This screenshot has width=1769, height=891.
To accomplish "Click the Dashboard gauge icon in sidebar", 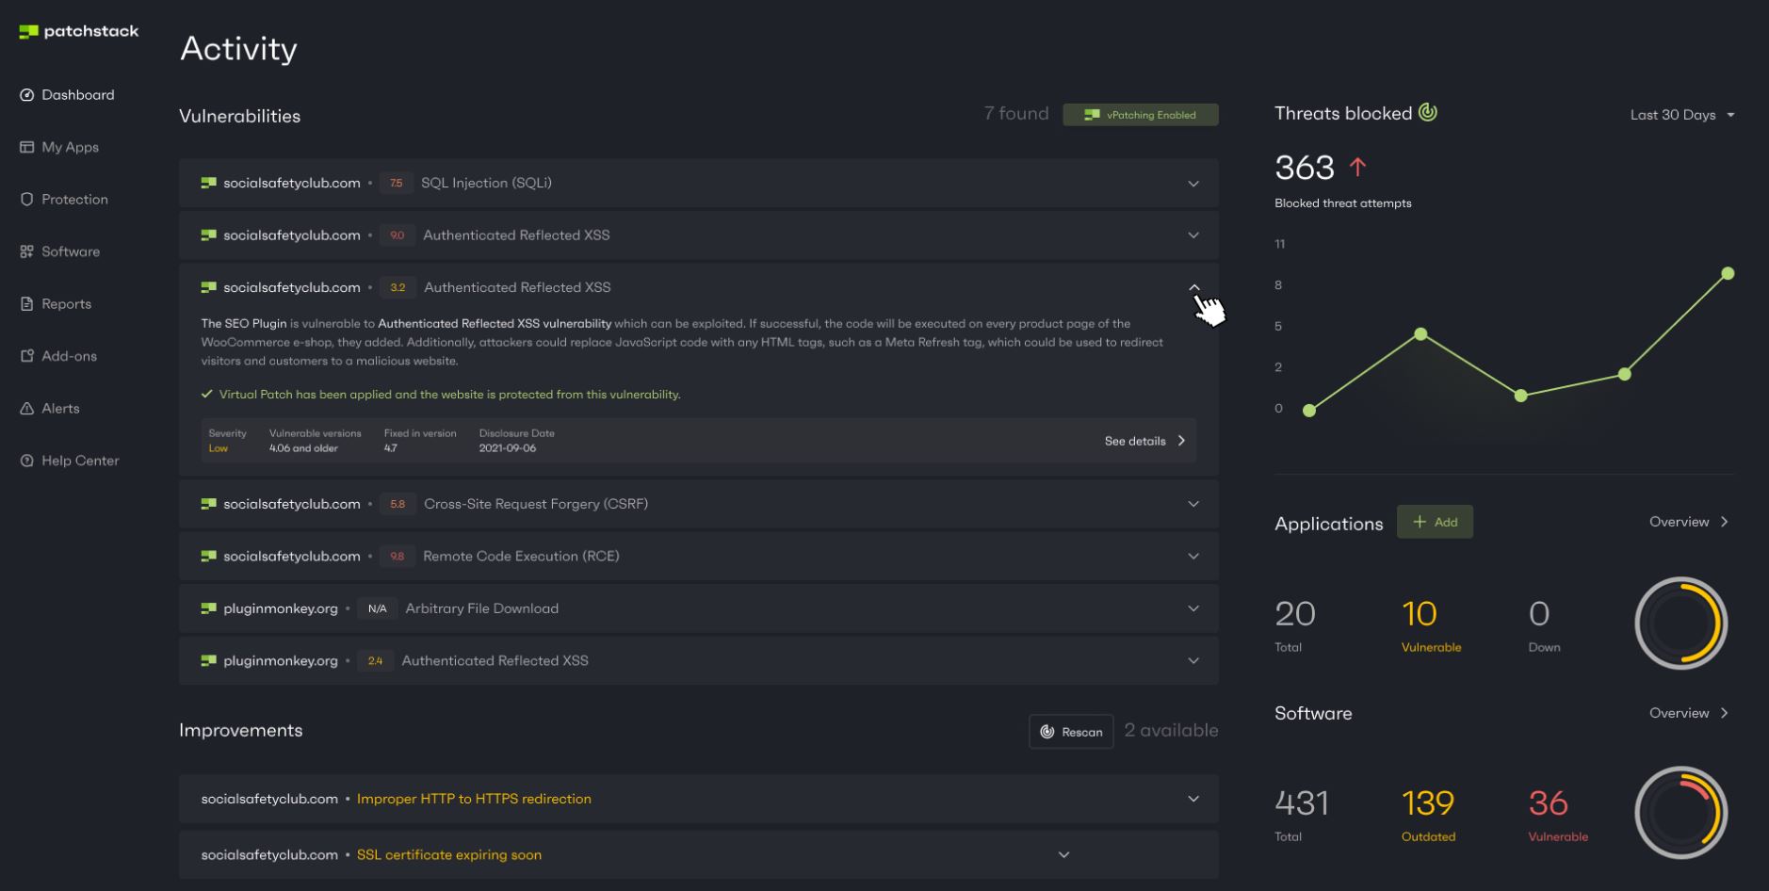I will (26, 95).
